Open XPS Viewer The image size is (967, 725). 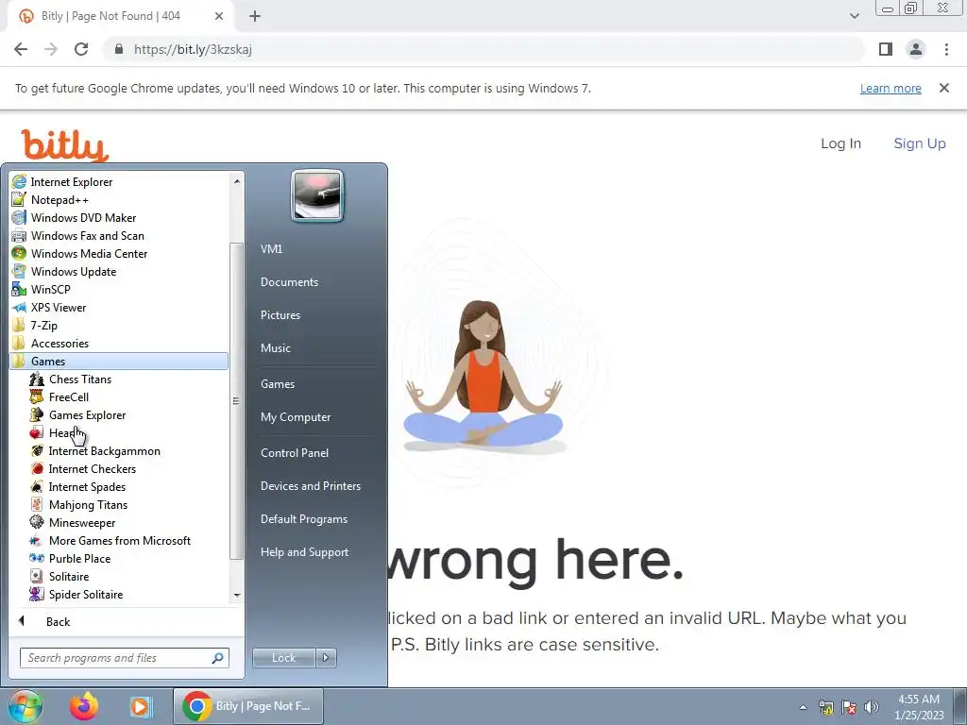coord(58,307)
